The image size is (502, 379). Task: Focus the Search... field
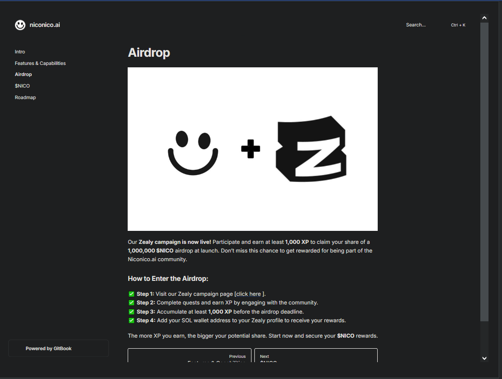coord(416,25)
